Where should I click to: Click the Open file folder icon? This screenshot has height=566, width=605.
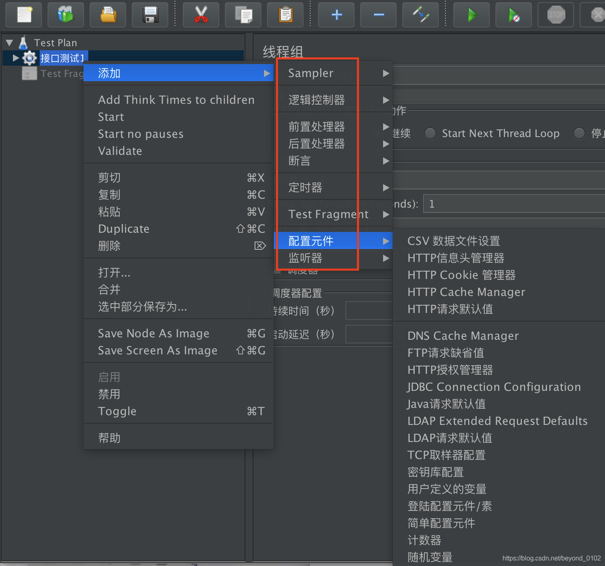(108, 15)
